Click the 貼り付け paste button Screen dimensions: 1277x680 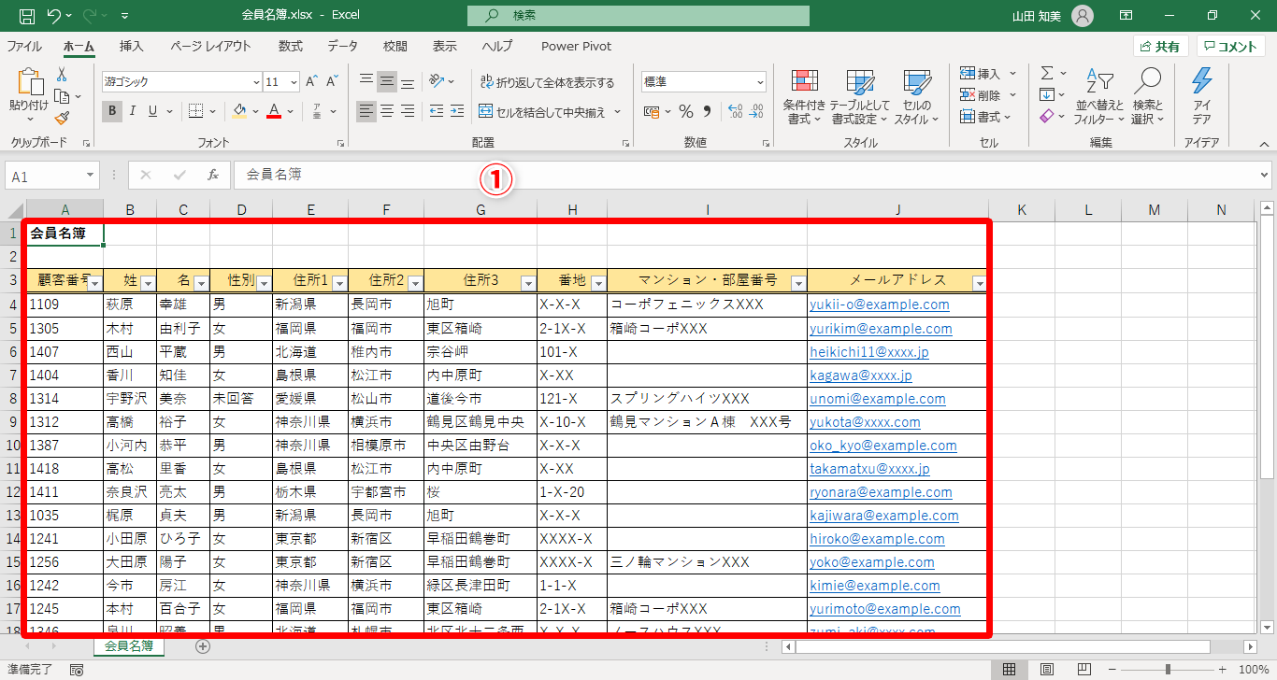(28, 96)
